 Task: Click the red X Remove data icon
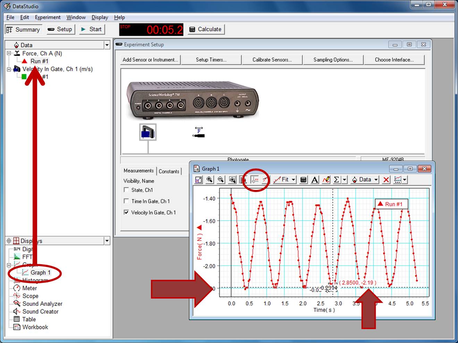(386, 179)
